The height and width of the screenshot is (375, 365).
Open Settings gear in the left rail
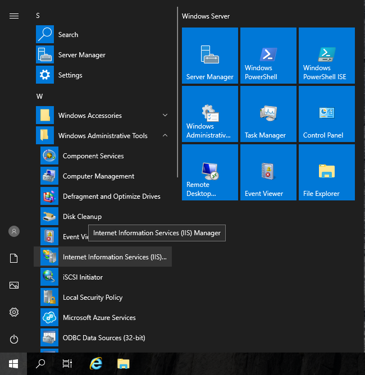[14, 312]
